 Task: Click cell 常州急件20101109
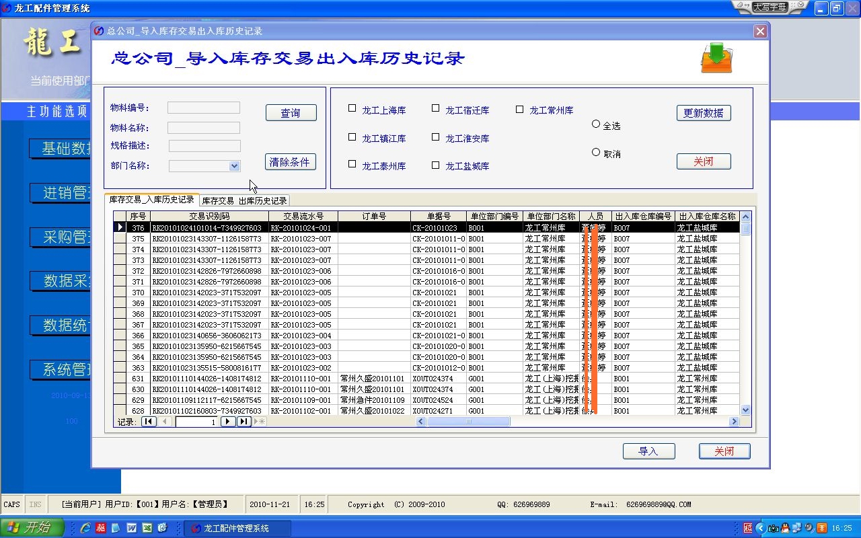[x=373, y=400]
